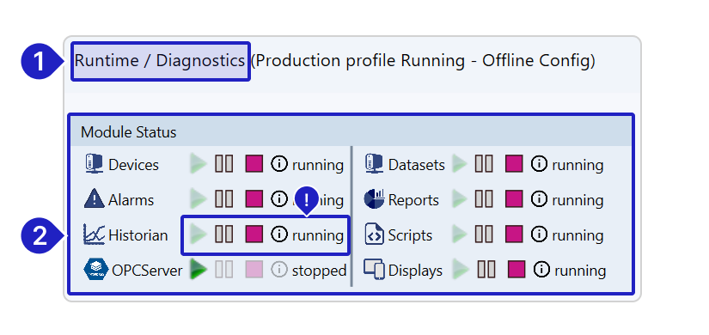
Task: Open info for the Devices module
Action: click(x=279, y=164)
